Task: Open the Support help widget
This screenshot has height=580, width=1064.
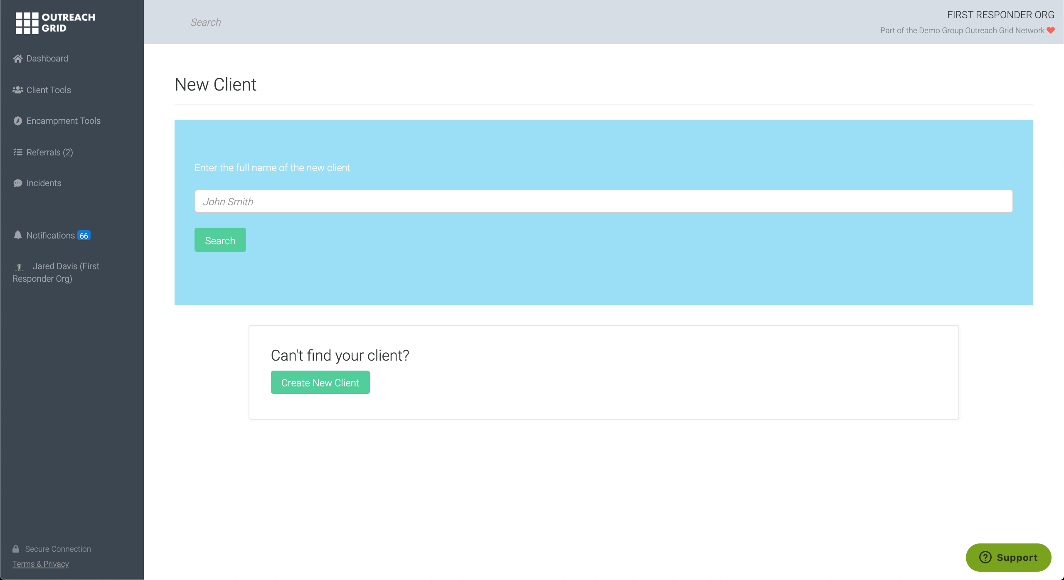Action: (x=1008, y=557)
